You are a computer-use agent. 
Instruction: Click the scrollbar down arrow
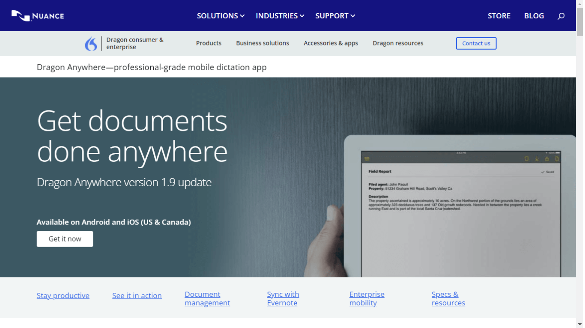580,324
